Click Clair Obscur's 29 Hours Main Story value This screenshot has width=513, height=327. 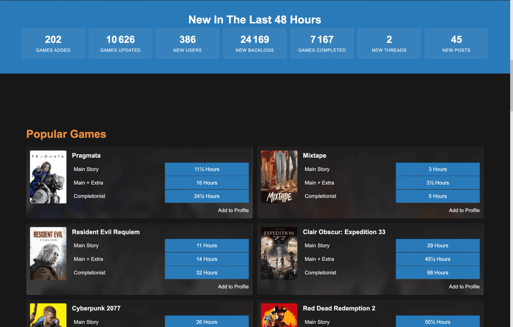pos(438,246)
